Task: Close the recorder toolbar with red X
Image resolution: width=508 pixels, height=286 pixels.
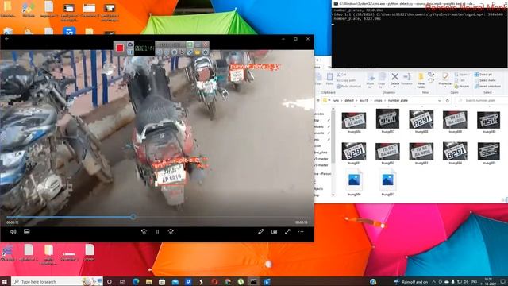Action: 205,44
